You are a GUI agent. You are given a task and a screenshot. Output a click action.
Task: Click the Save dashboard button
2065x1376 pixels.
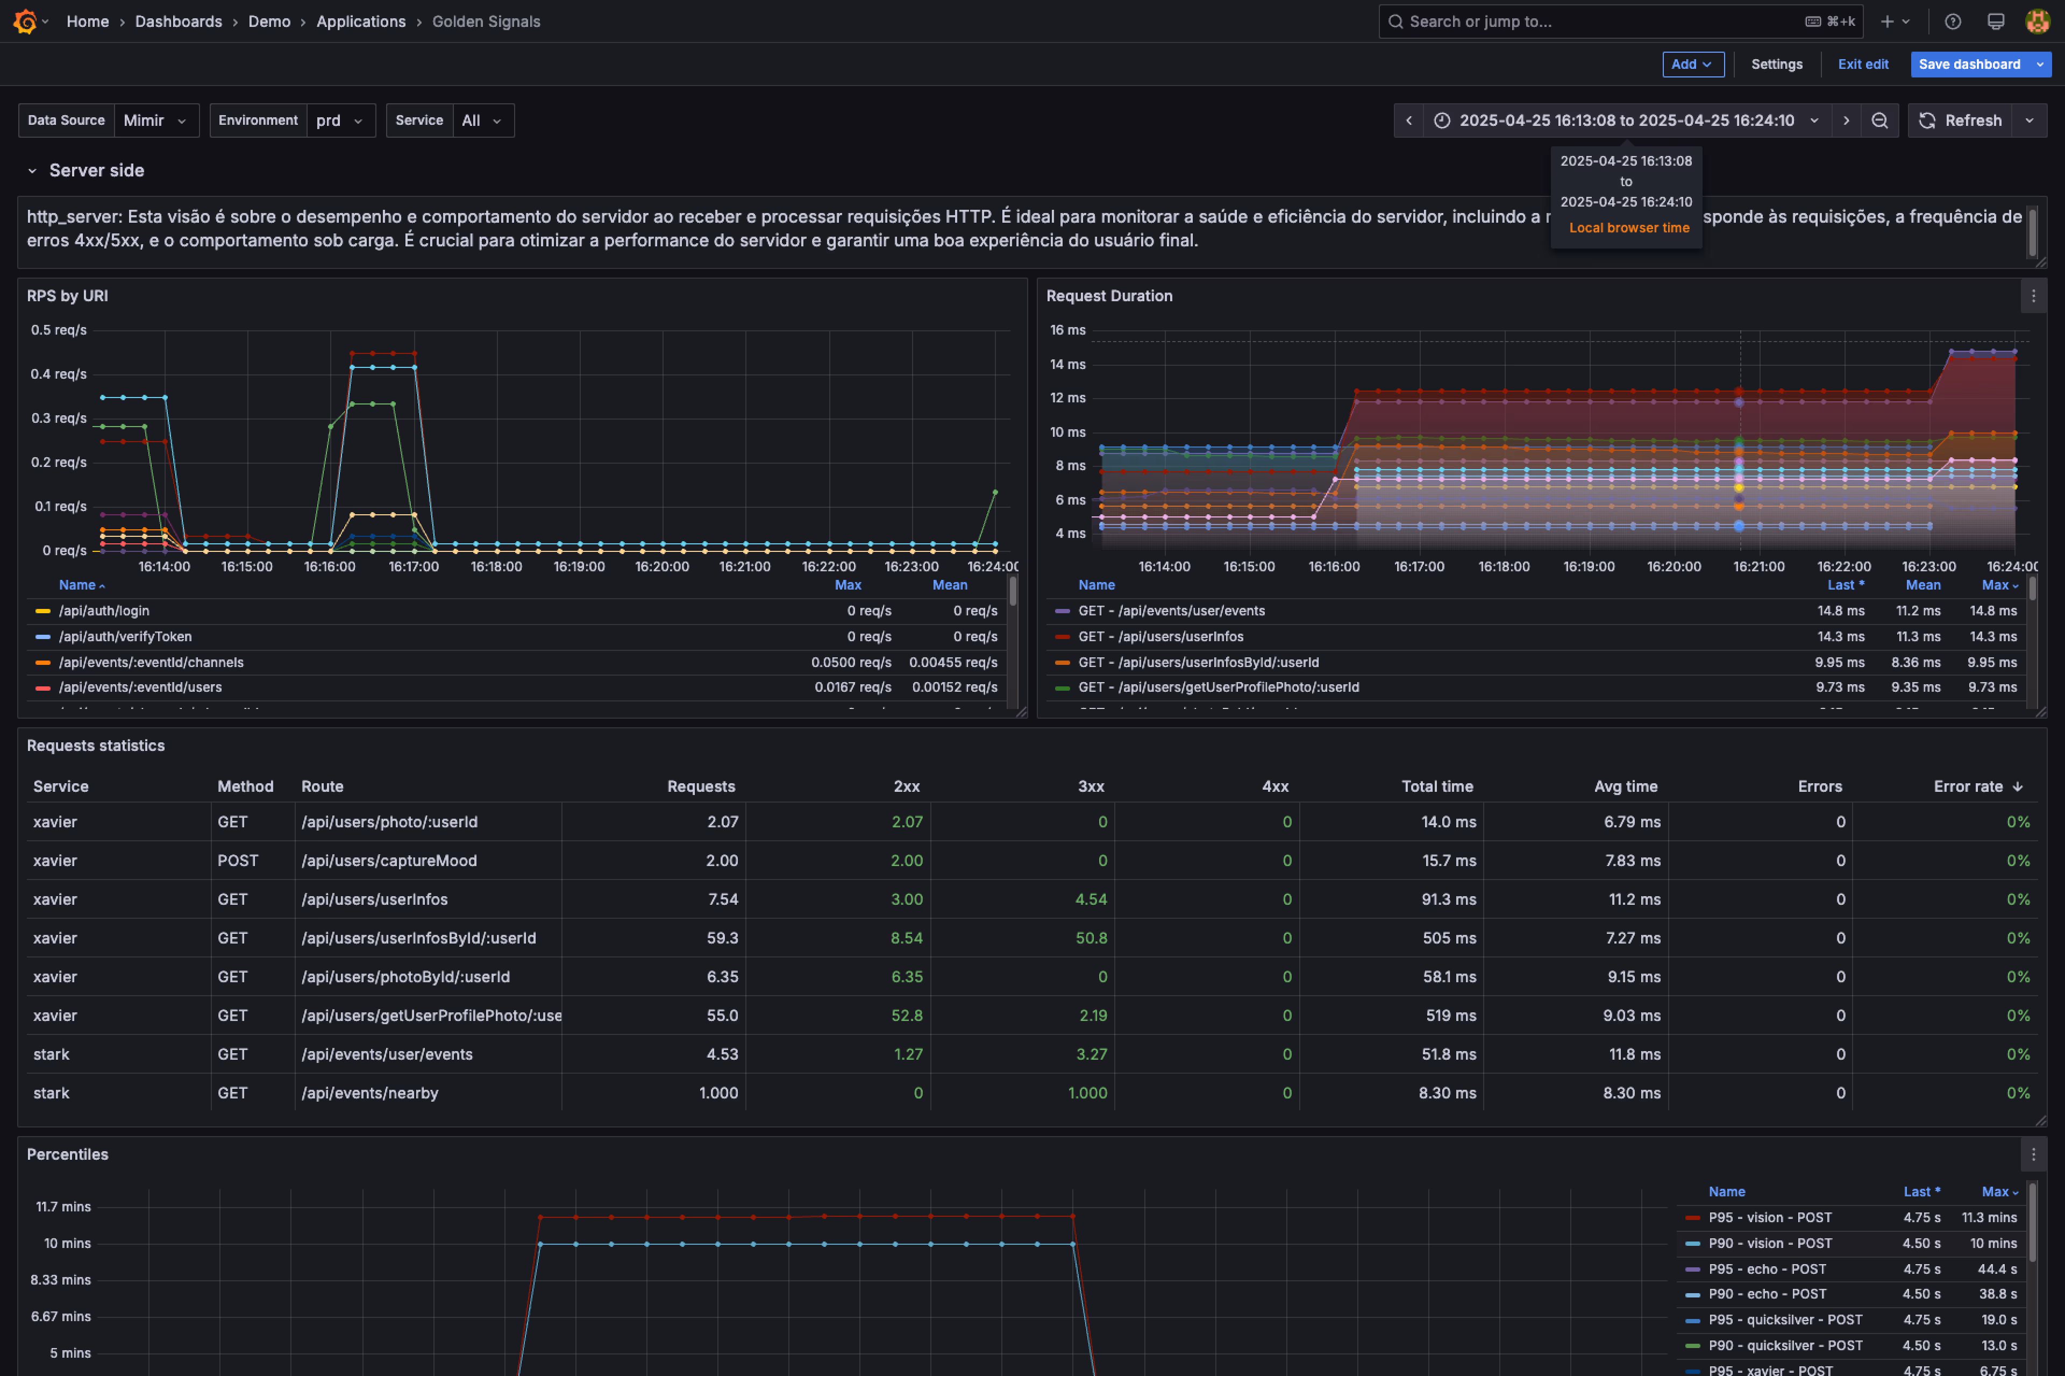pos(1969,64)
